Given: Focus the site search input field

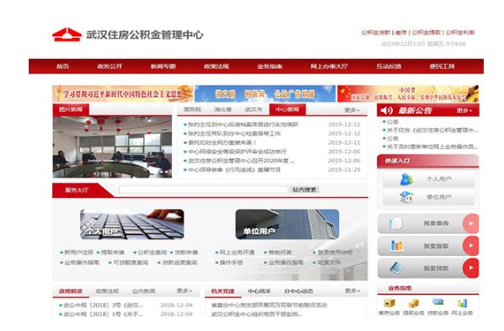Looking at the screenshot, I should (203, 190).
